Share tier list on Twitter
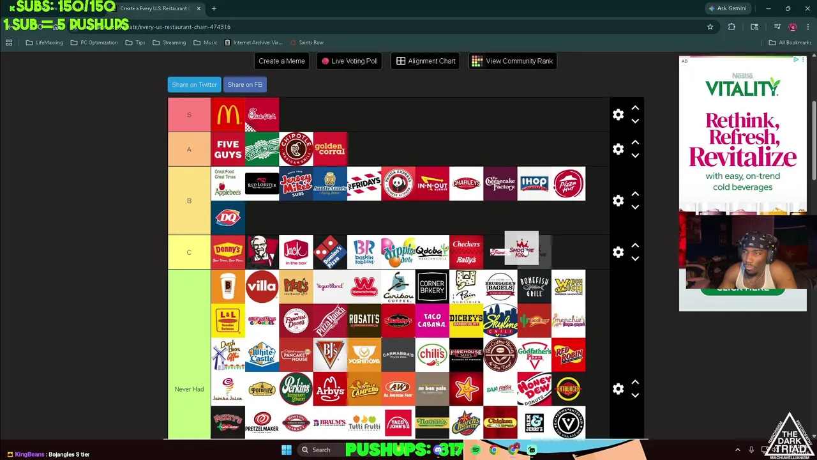 (x=194, y=84)
